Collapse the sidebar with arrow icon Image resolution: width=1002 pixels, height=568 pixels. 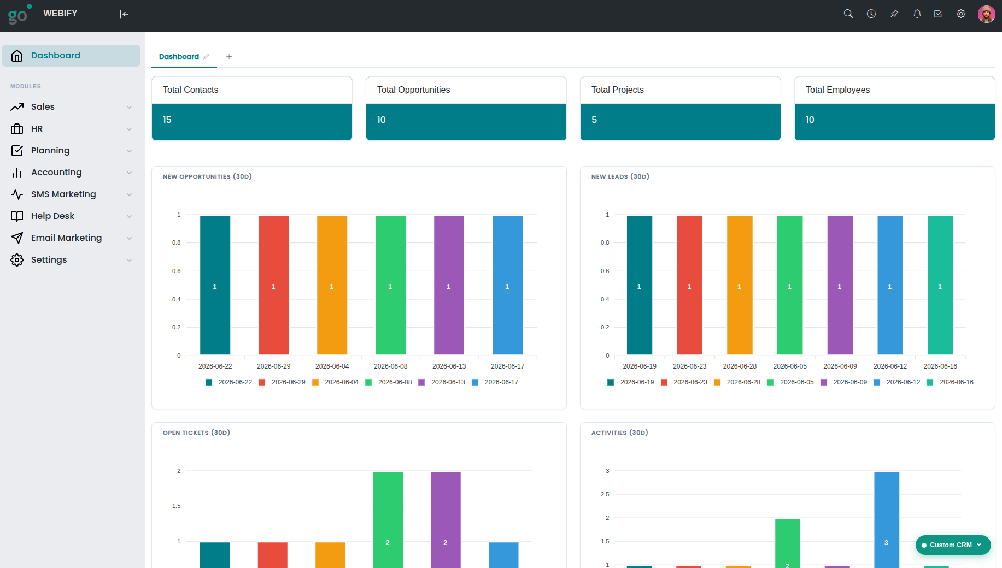coord(124,14)
